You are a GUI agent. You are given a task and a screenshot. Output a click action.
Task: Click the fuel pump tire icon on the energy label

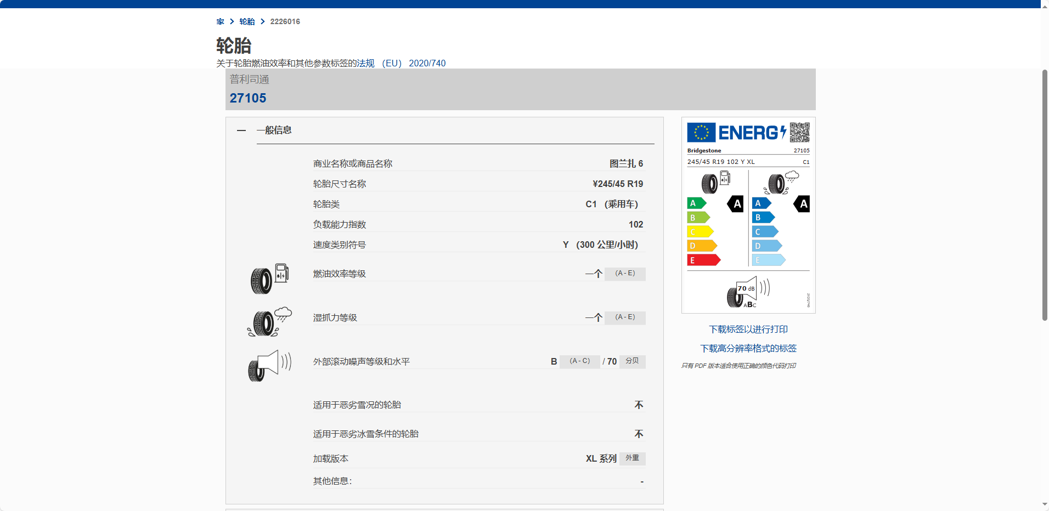(715, 182)
